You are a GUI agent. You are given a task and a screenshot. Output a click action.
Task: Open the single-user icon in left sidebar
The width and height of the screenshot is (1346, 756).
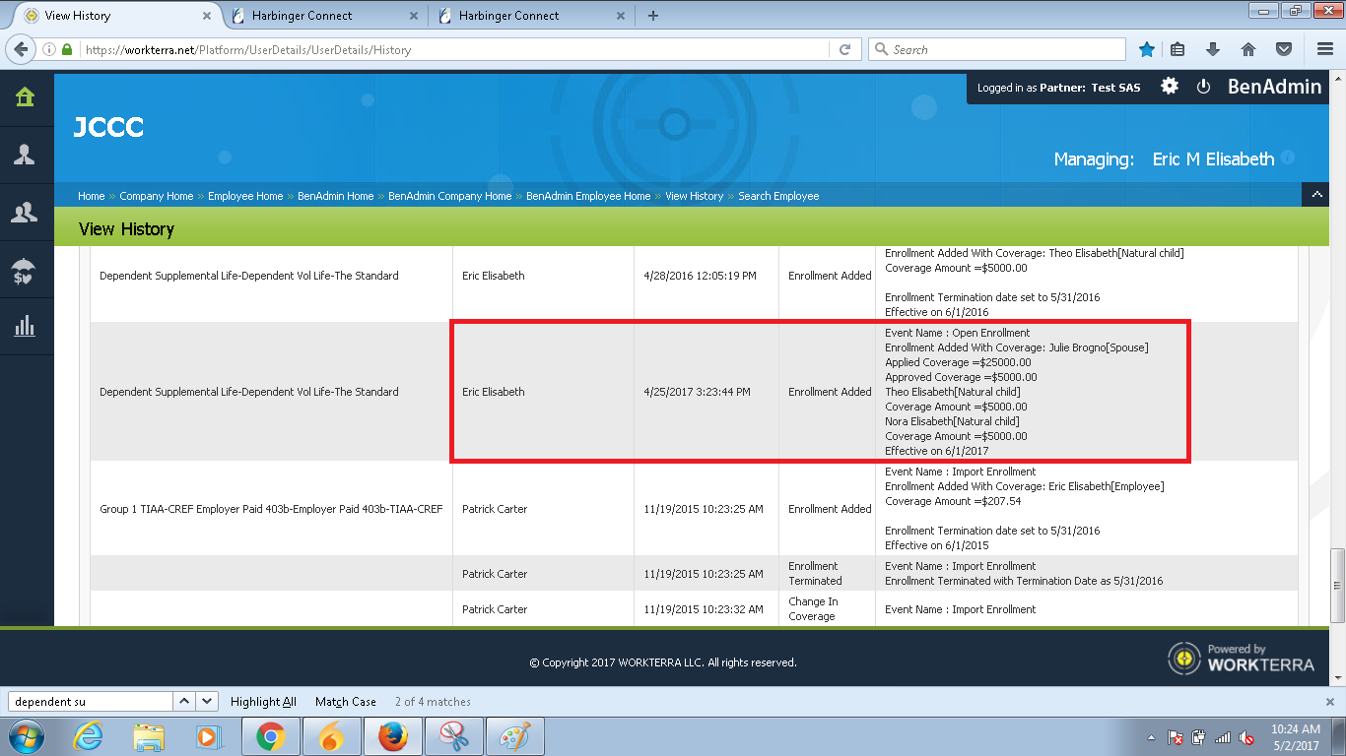pos(25,155)
